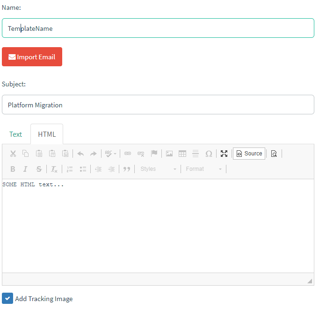Click the Undo arrow icon
Image resolution: width=319 pixels, height=309 pixels.
tap(80, 154)
